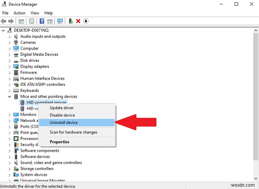
Task: Click the Computer monitor icon
Action: [x=16, y=48]
